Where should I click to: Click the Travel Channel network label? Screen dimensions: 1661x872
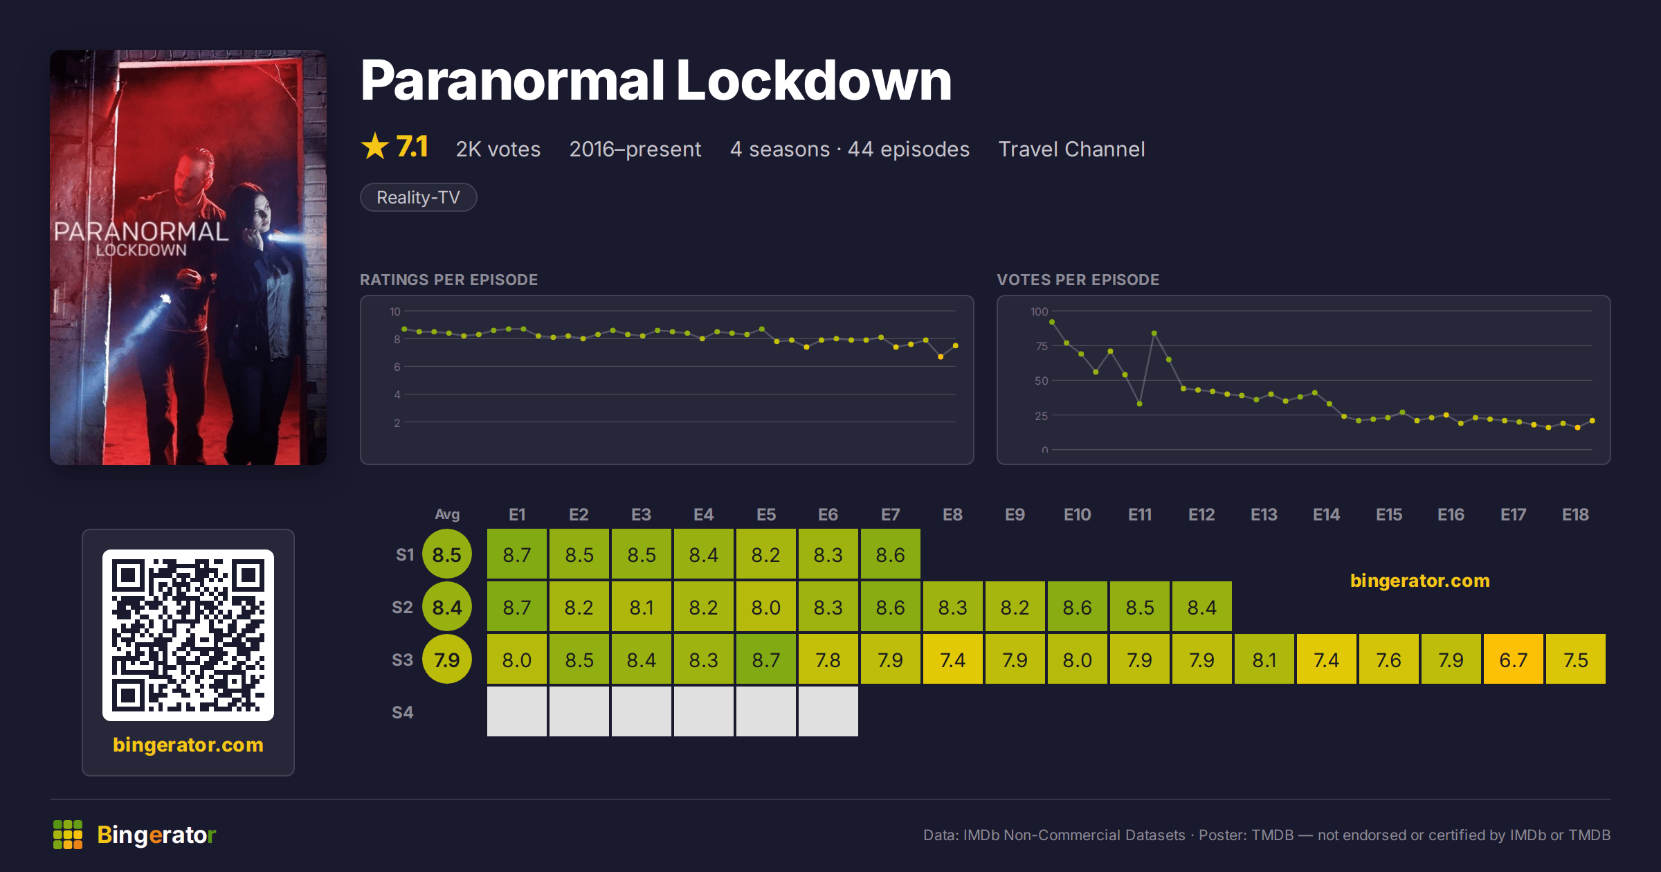(1071, 149)
